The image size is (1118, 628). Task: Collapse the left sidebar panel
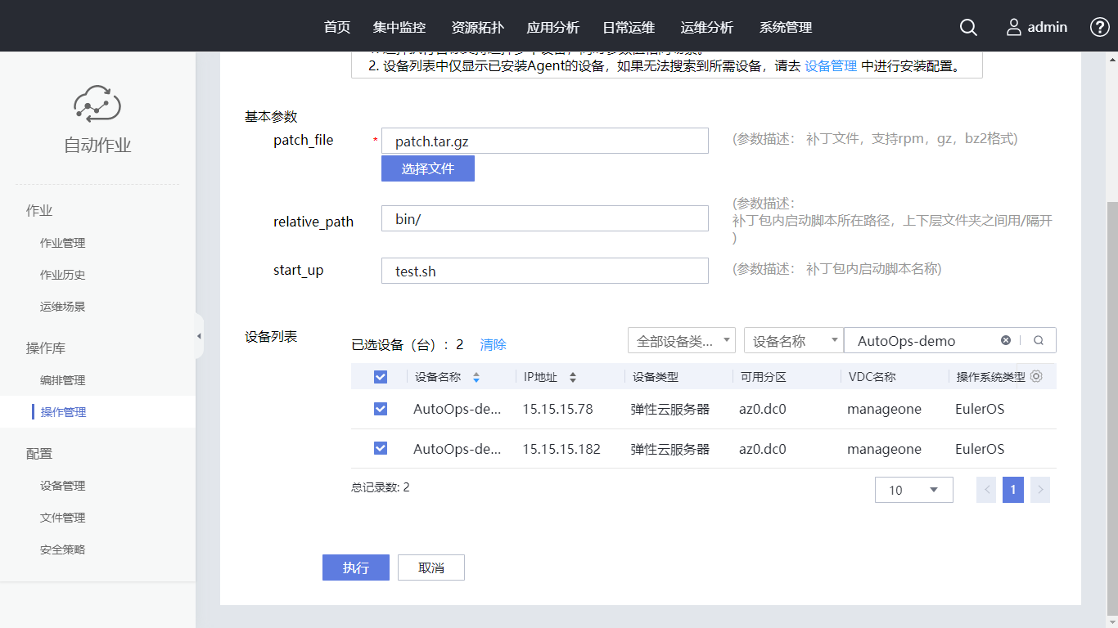(x=199, y=336)
